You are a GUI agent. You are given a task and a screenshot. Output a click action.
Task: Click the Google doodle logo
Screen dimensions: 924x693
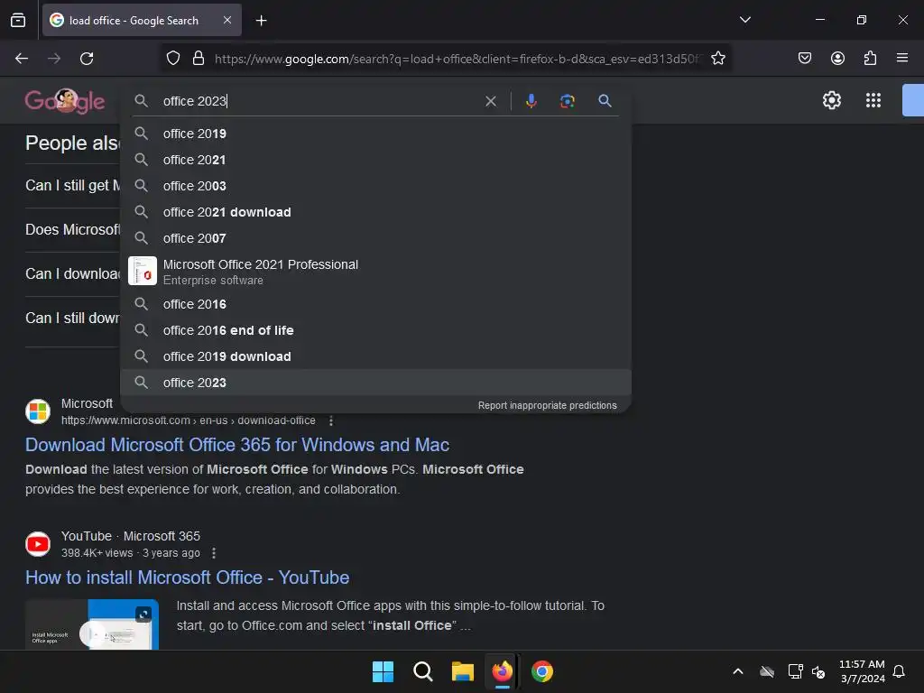pos(65,101)
